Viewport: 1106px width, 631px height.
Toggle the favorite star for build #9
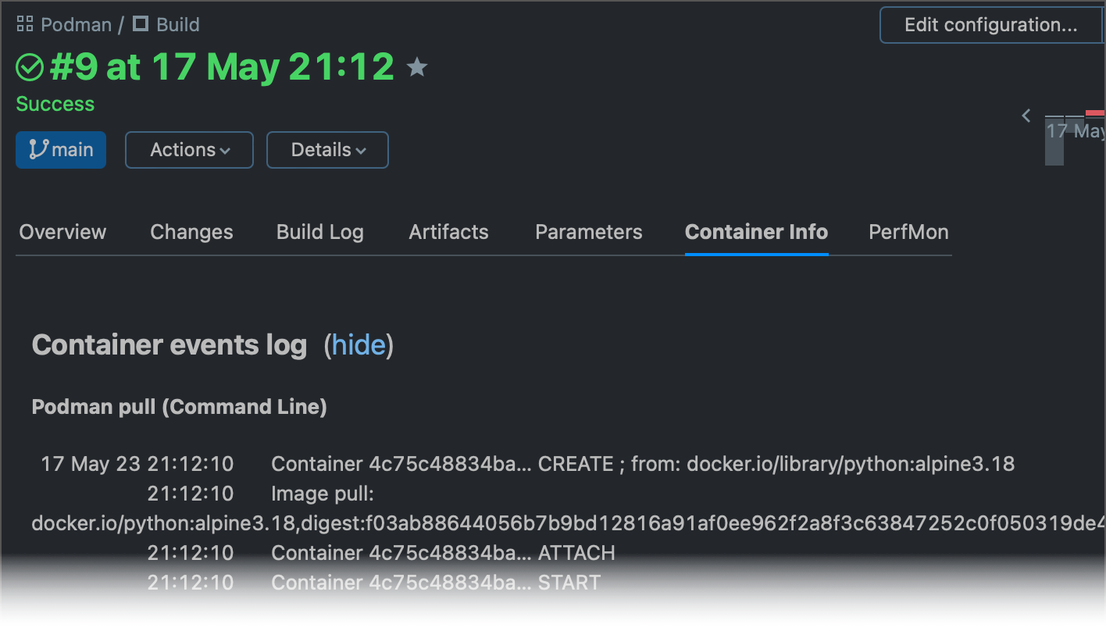click(x=417, y=68)
